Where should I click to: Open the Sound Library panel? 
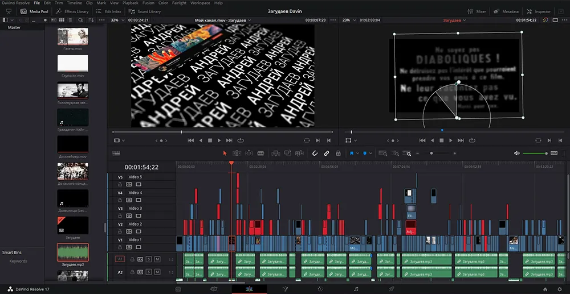pyautogui.click(x=145, y=11)
